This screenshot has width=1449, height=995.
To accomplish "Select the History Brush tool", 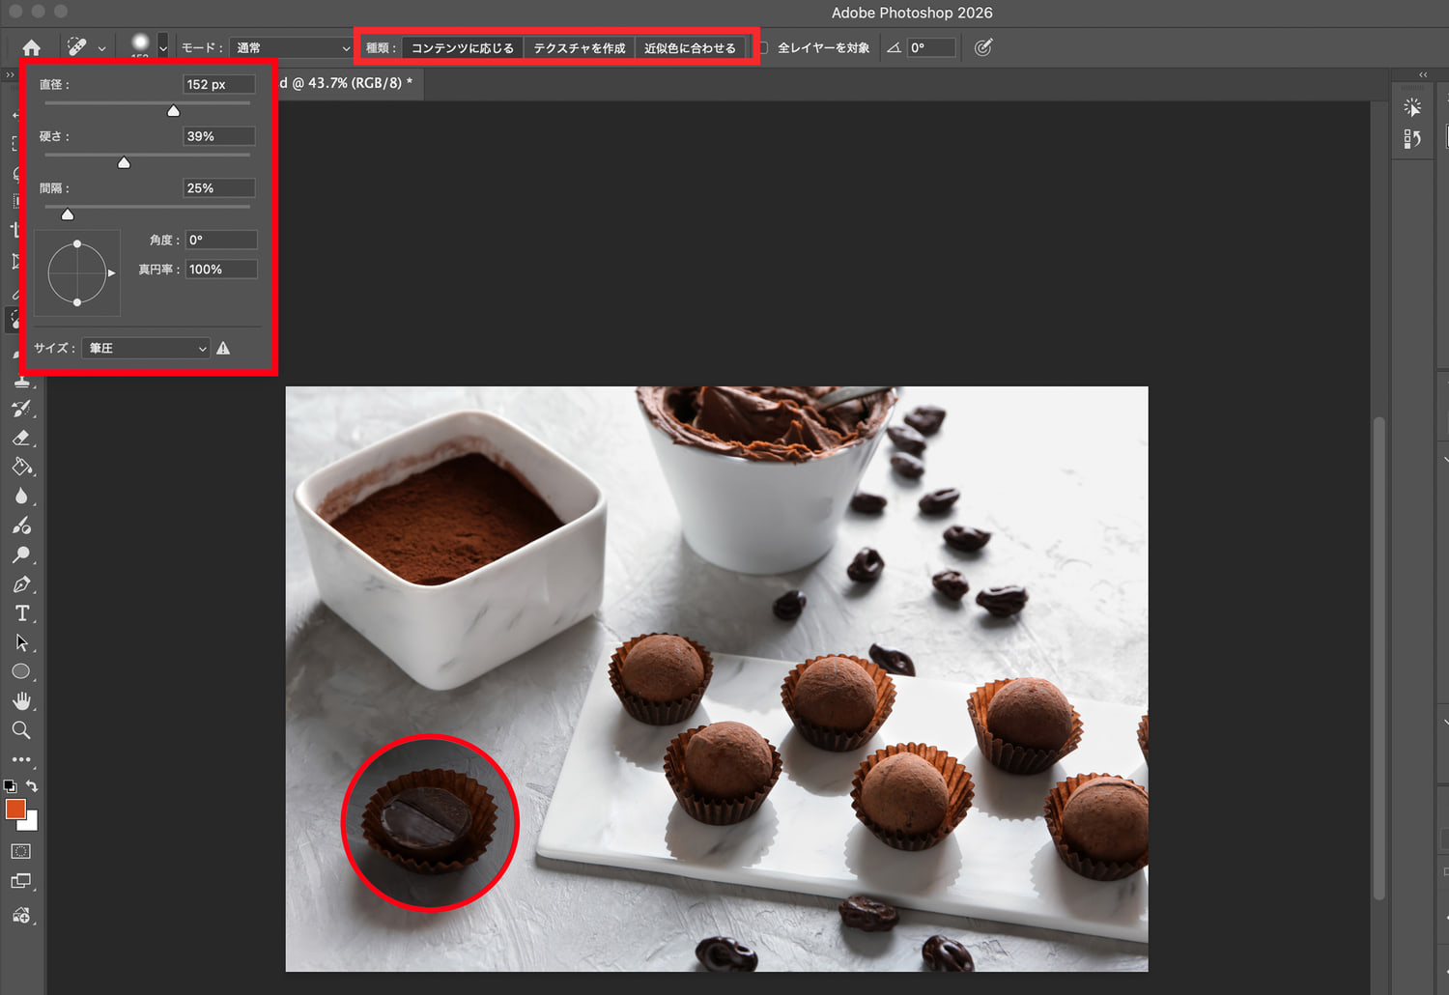I will tap(21, 410).
